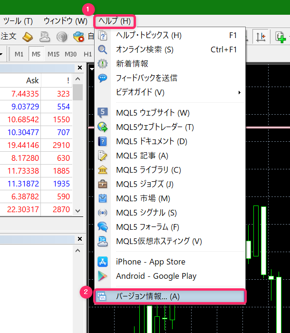The width and height of the screenshot is (290, 333).
Task: Close the lower Navigator panel
Action: pos(80,239)
